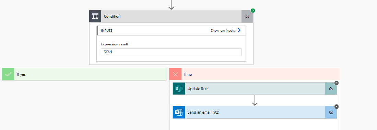Screen dimensions: 377x130
Task: Click the 0s duration on Condition
Action: tap(247, 16)
